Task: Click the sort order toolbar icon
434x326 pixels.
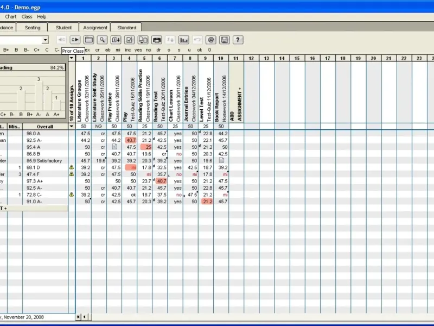Action: 116,40
